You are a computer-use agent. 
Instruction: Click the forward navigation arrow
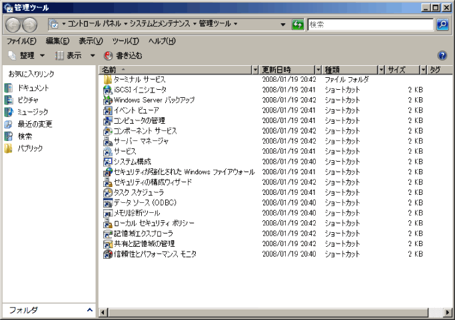(x=30, y=25)
